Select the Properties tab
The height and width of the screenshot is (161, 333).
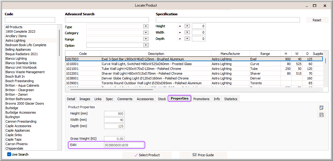pyautogui.click(x=180, y=99)
